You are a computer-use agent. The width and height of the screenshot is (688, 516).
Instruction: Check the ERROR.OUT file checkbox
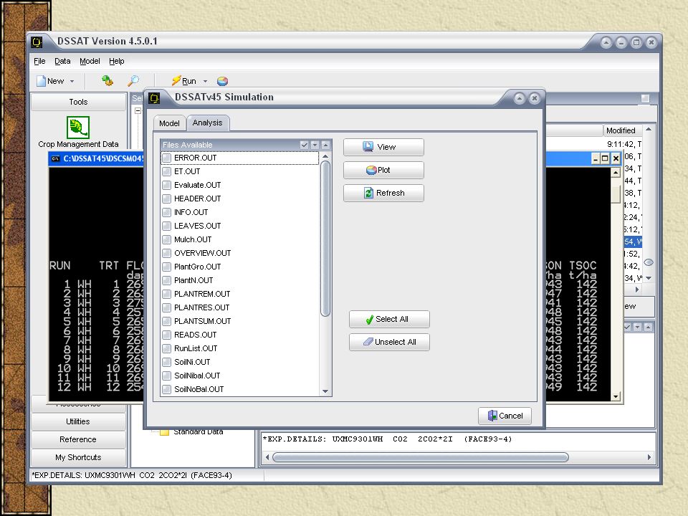point(167,158)
